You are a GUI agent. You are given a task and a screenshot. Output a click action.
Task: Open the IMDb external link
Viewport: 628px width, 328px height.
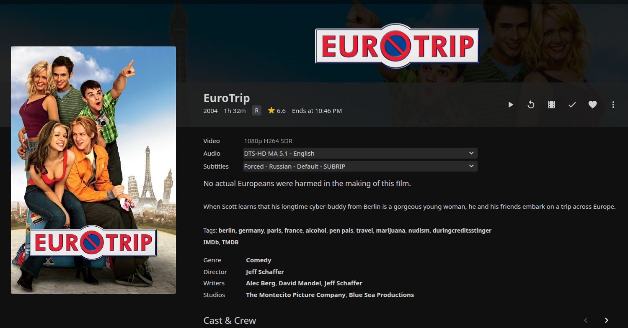(211, 242)
